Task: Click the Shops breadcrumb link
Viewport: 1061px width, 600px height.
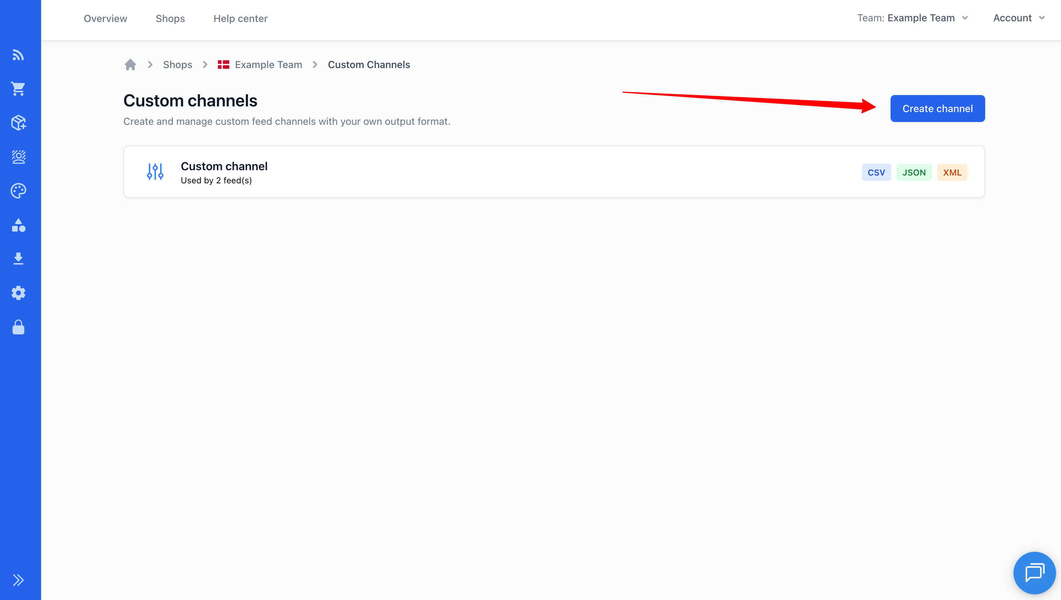Action: tap(178, 65)
